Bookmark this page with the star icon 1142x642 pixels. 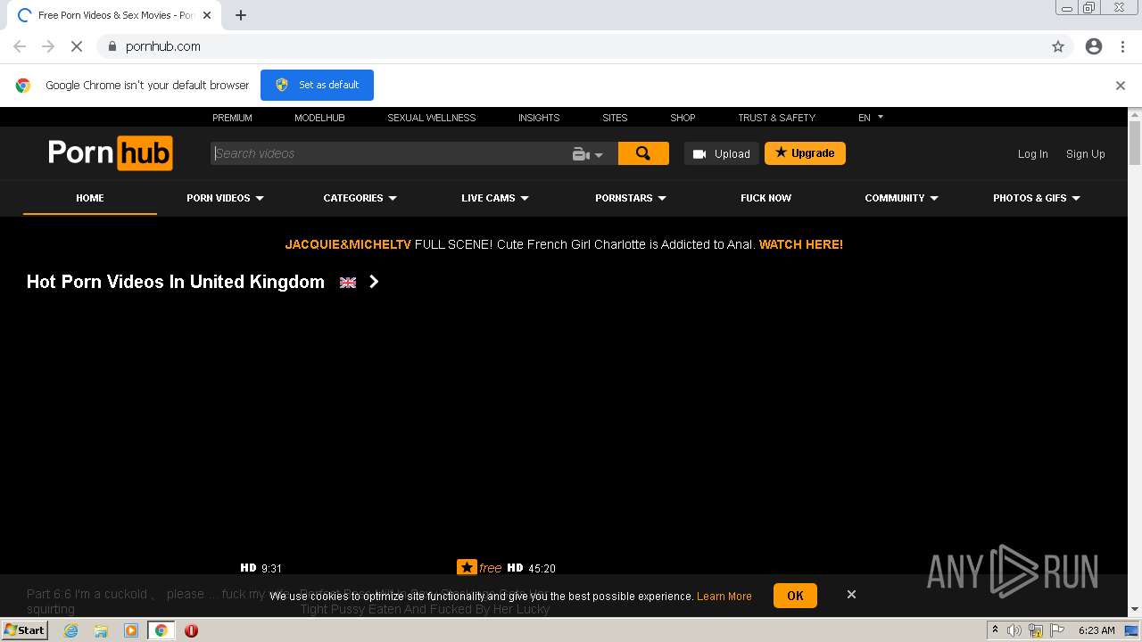pos(1058,46)
